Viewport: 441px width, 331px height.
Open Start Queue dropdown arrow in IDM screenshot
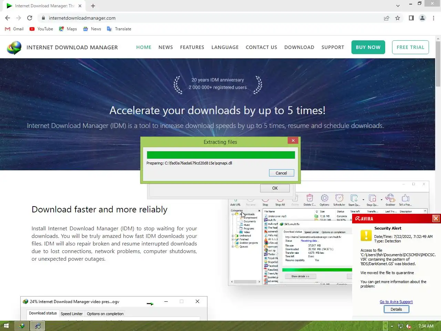tap(363, 199)
